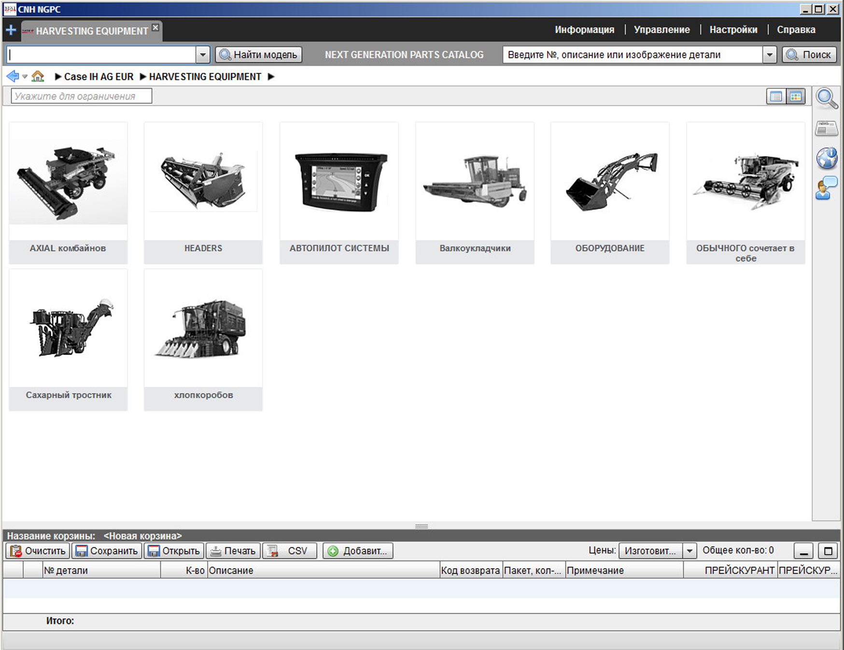Expand the part search dropdown arrow
This screenshot has width=844, height=650.
coord(769,55)
